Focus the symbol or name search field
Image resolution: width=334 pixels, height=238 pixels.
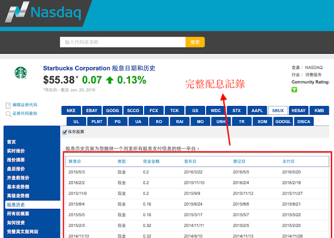[x=123, y=42]
